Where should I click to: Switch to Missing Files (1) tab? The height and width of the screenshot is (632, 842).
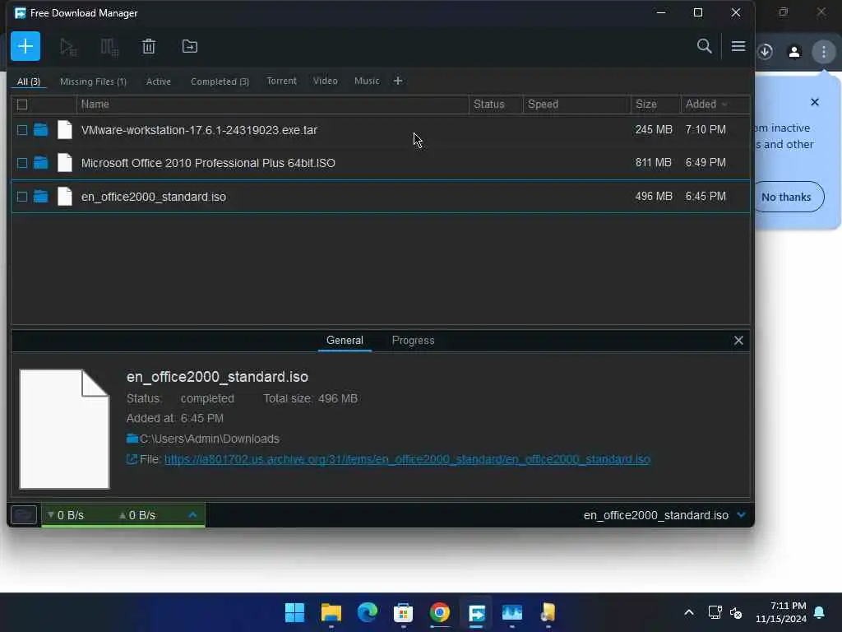(94, 81)
